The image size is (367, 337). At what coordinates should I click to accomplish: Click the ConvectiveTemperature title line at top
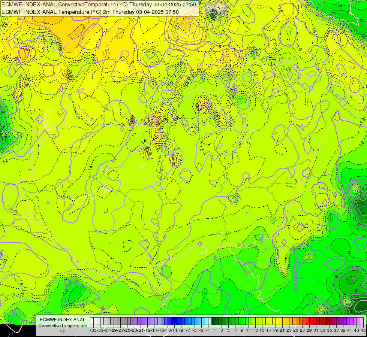(x=99, y=4)
